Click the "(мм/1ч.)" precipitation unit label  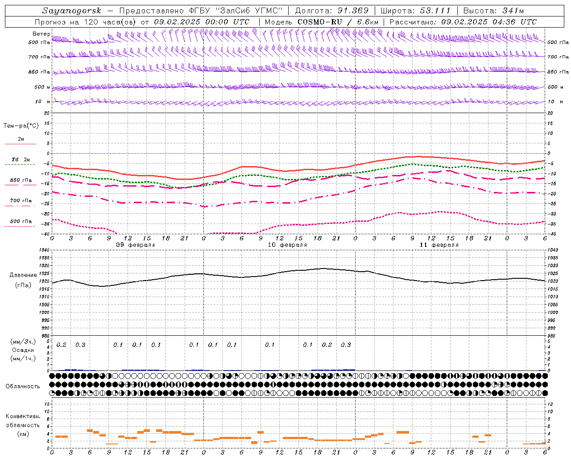[x=23, y=358]
